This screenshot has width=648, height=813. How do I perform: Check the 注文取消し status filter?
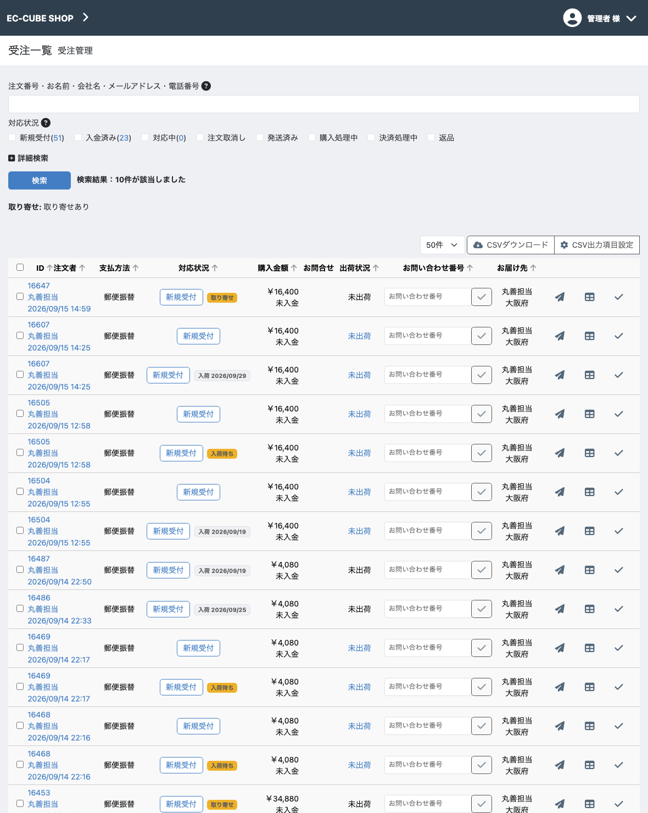200,137
